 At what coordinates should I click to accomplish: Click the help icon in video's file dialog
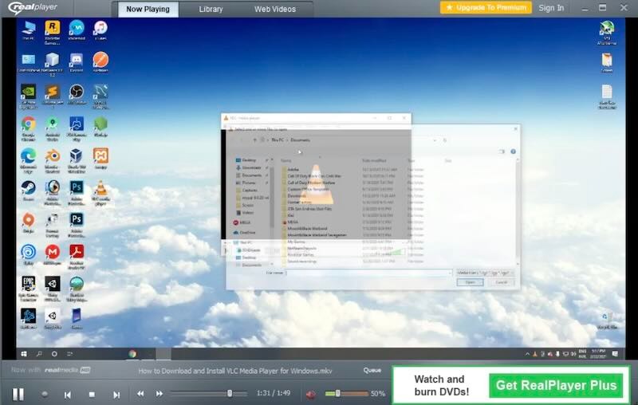click(x=513, y=151)
